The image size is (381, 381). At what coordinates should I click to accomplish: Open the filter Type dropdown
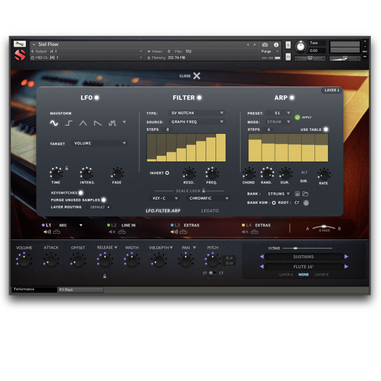(x=197, y=113)
